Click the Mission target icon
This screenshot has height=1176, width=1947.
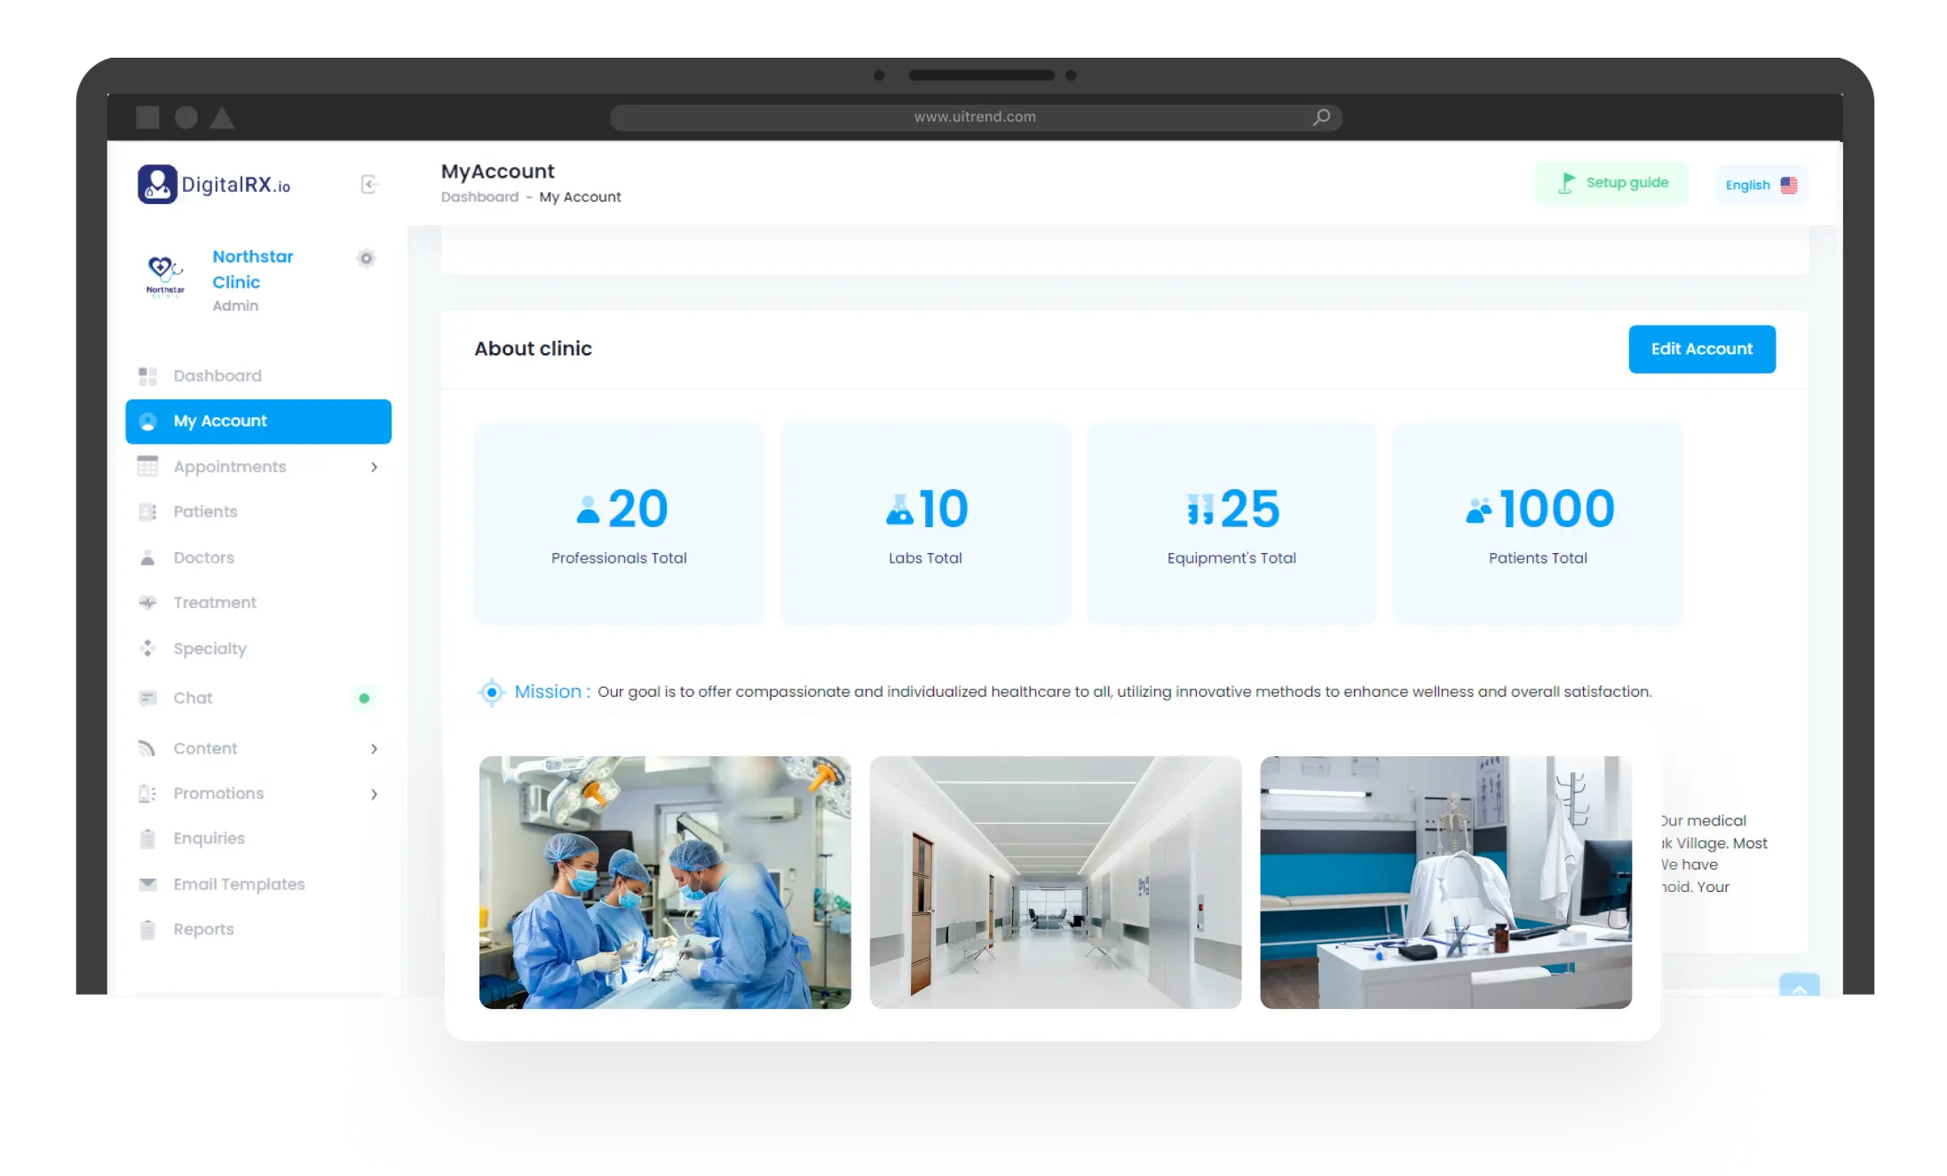pyautogui.click(x=491, y=691)
